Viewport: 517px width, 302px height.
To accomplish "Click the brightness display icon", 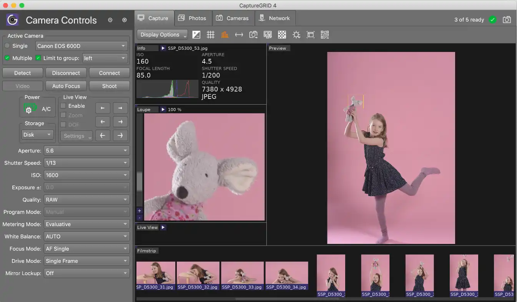I will [x=296, y=34].
